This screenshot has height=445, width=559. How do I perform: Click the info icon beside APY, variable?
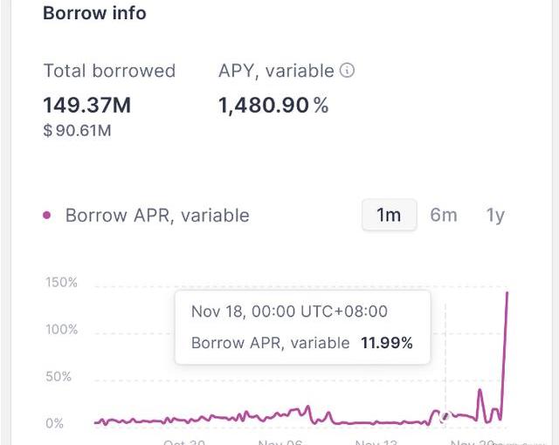(x=347, y=71)
